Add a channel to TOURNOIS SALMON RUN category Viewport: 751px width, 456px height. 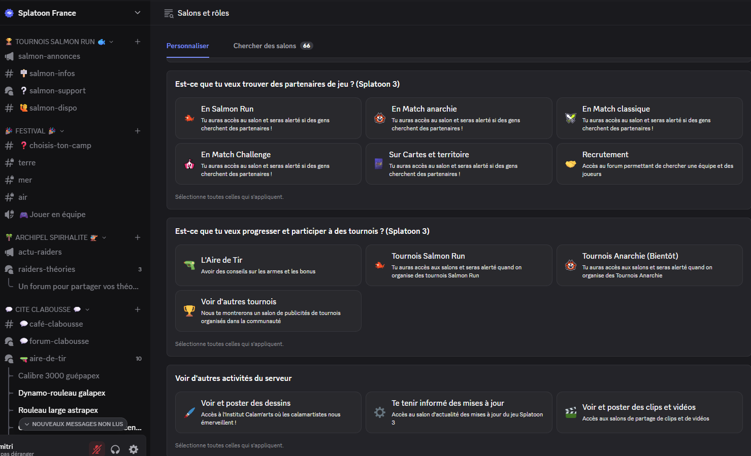click(x=138, y=42)
